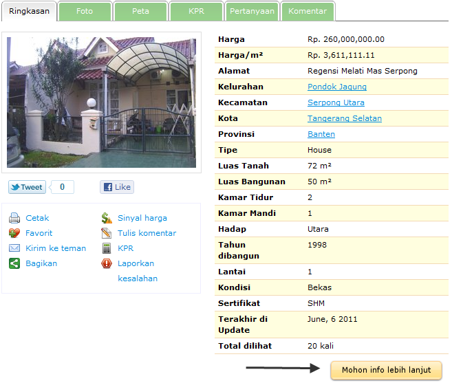Image resolution: width=452 pixels, height=383 pixels.
Task: Switch to the Ringkasan tab
Action: click(x=29, y=11)
